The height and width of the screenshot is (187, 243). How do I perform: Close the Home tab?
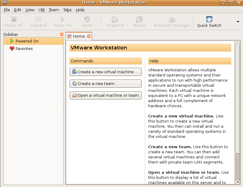89,36
